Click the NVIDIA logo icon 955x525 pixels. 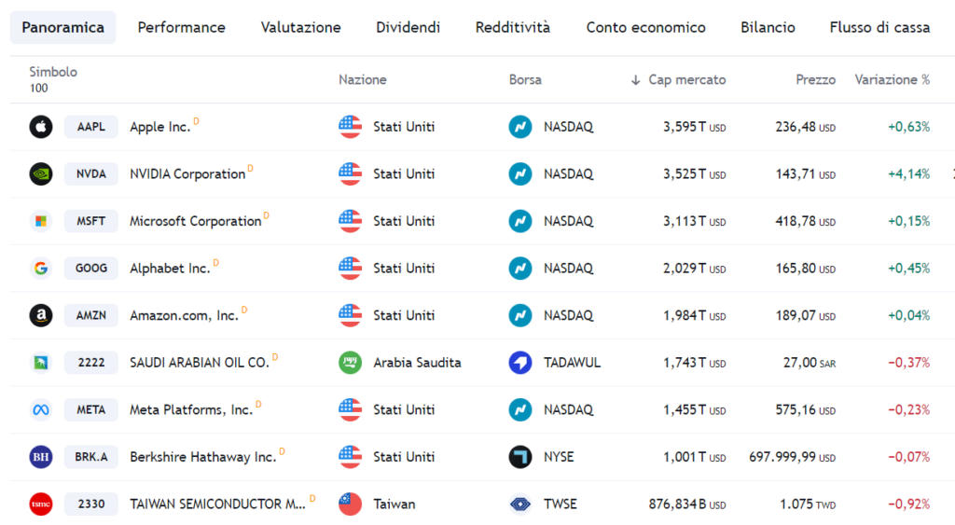41,173
